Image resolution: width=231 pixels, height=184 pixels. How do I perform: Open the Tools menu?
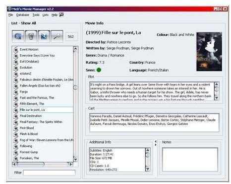coord(36,15)
